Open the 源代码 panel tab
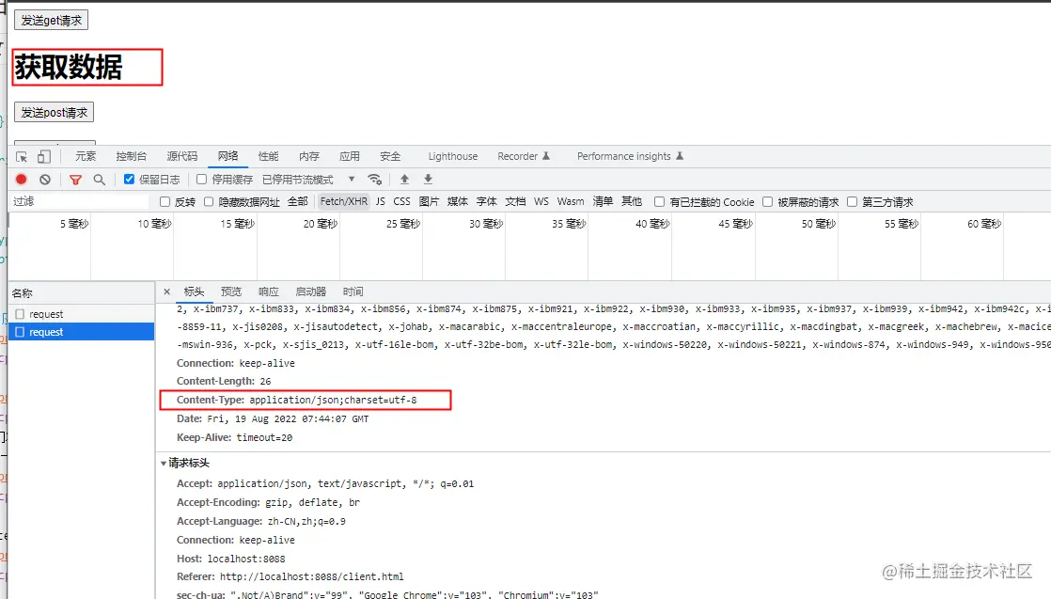The image size is (1051, 599). pos(182,156)
